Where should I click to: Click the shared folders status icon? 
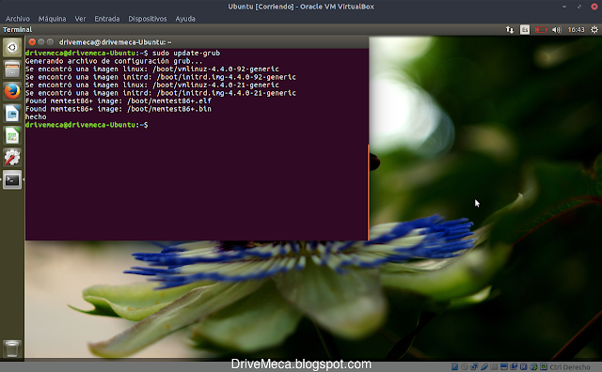pyautogui.click(x=494, y=367)
